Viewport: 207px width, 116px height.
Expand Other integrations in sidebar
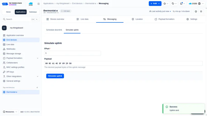click(38, 76)
